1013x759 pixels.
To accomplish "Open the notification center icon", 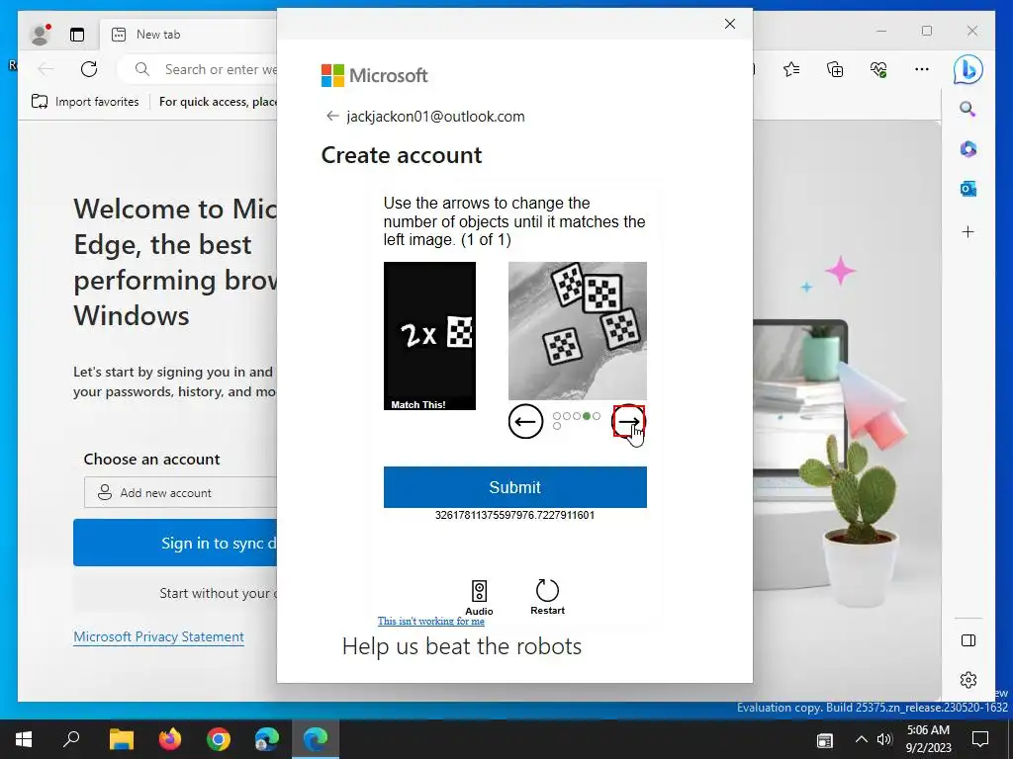I will coord(980,739).
